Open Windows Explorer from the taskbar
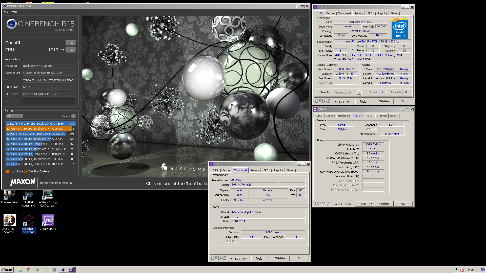 pos(20,270)
